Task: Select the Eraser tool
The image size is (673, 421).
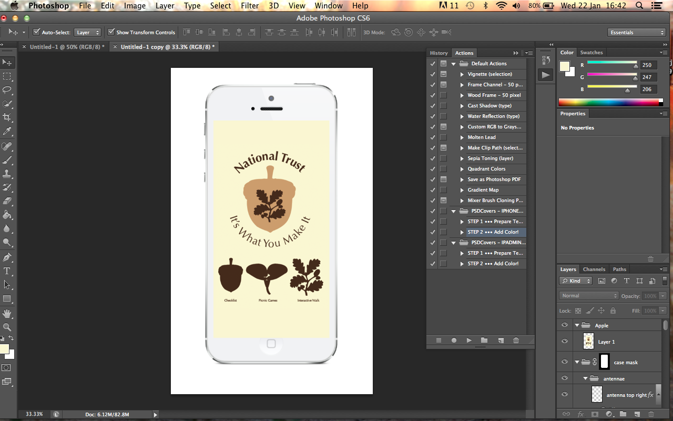Action: coord(7,201)
